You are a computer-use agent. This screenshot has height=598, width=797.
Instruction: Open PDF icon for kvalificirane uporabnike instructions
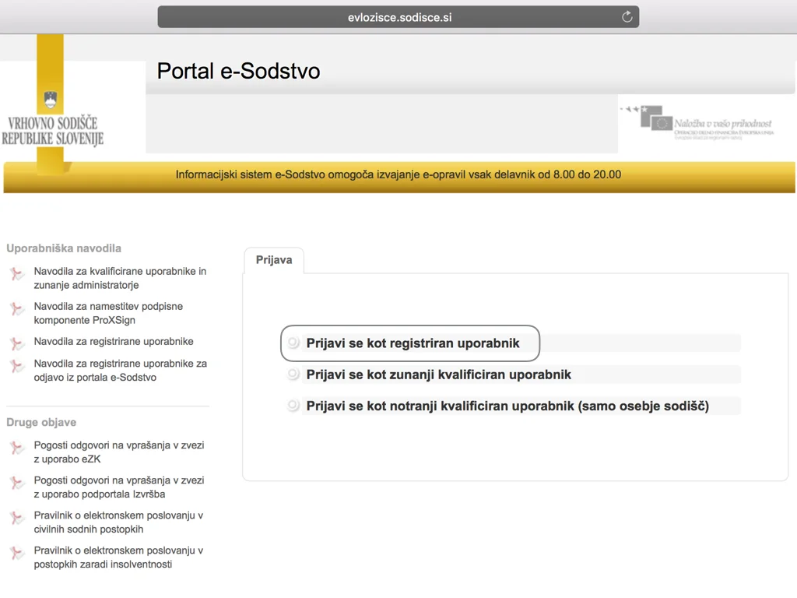[x=17, y=273]
